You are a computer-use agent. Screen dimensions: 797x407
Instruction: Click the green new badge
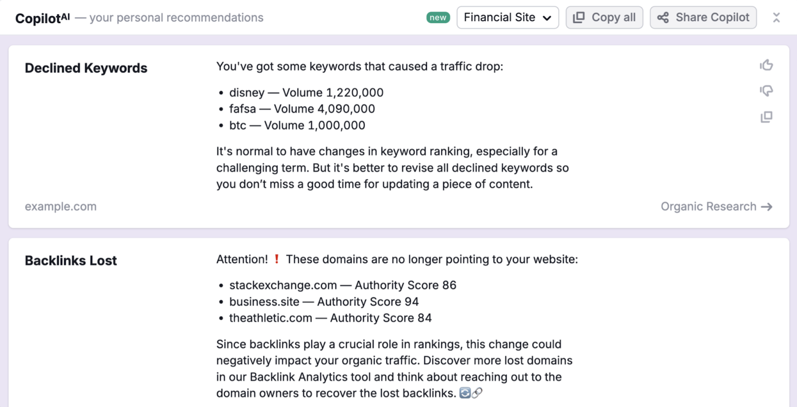point(437,17)
